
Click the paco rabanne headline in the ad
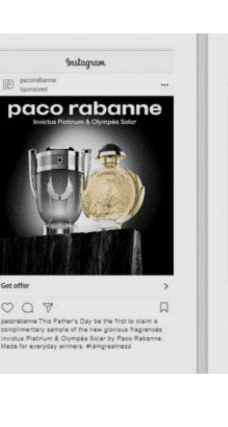(x=85, y=109)
